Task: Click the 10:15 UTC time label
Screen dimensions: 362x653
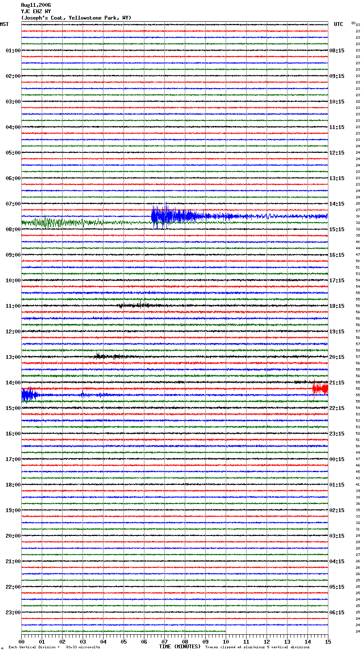Action: click(337, 102)
